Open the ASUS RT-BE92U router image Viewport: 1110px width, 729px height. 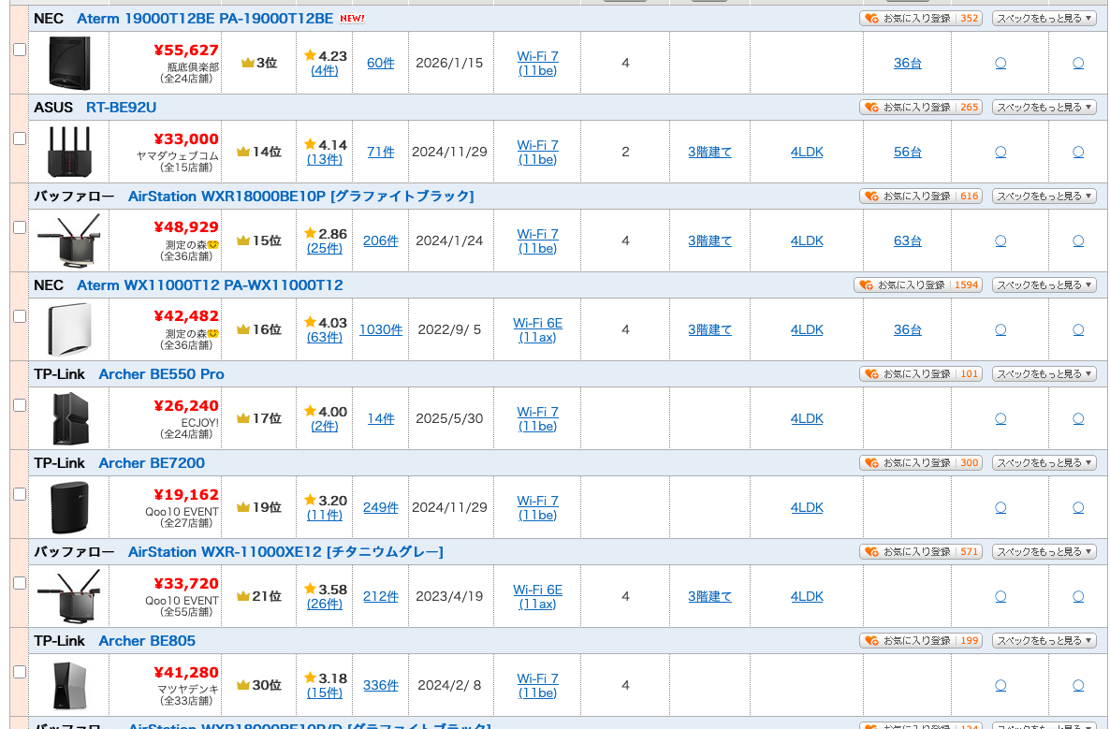point(69,153)
